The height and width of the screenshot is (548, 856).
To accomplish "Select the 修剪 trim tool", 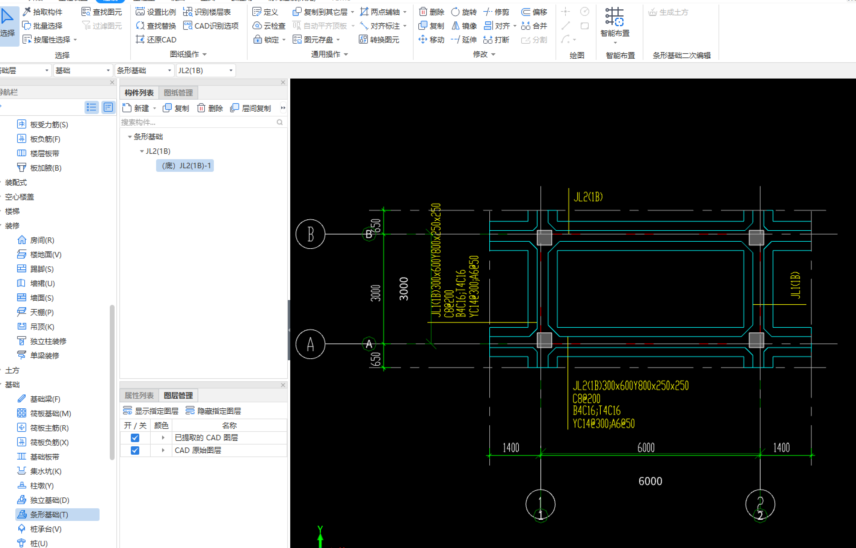I will tap(497, 12).
